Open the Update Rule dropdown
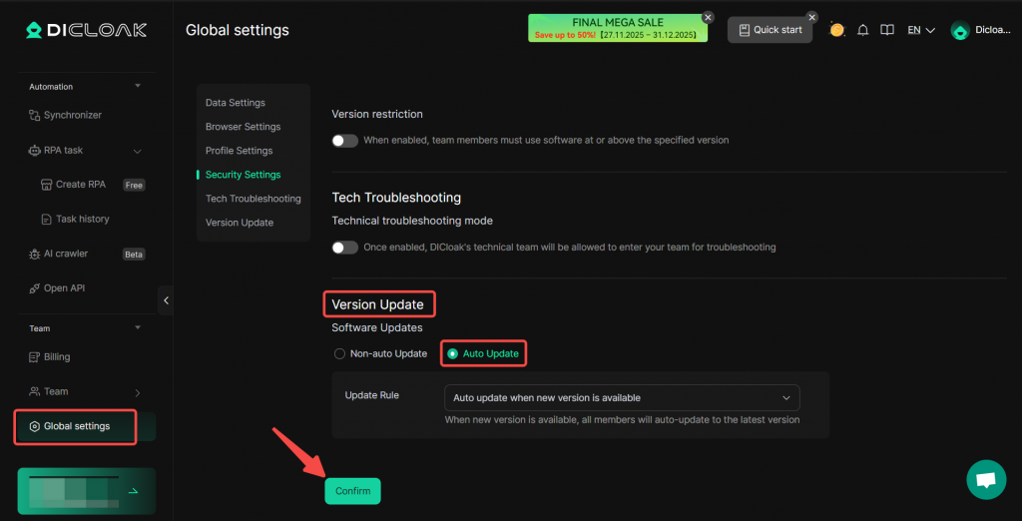This screenshot has width=1022, height=521. click(621, 397)
